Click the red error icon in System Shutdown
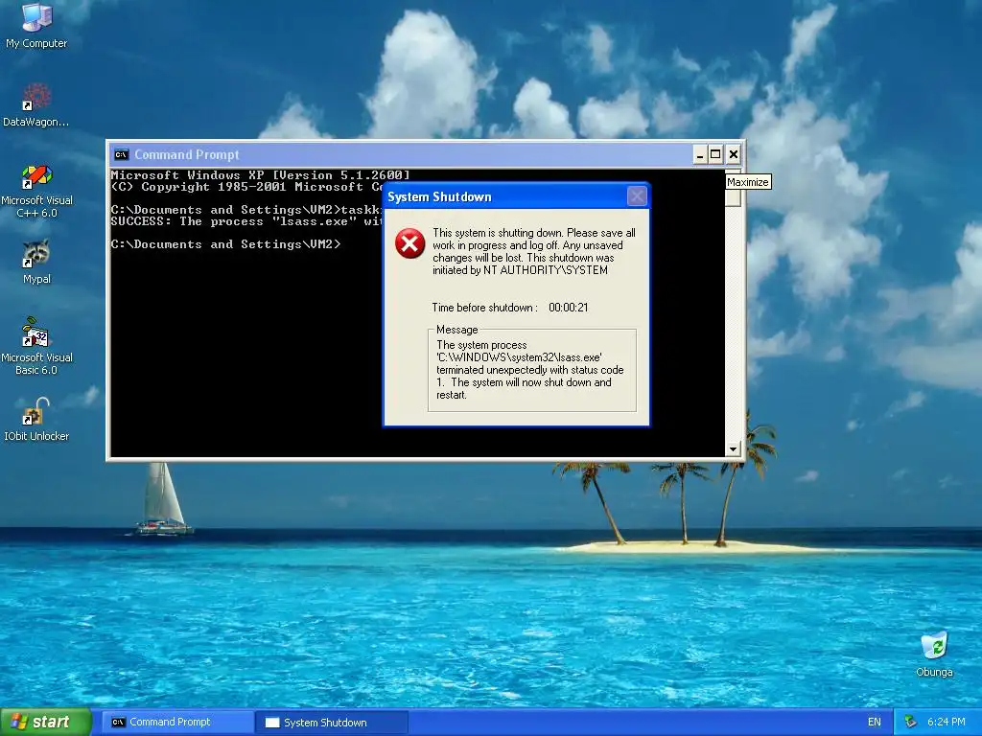The width and height of the screenshot is (982, 736). [x=410, y=243]
